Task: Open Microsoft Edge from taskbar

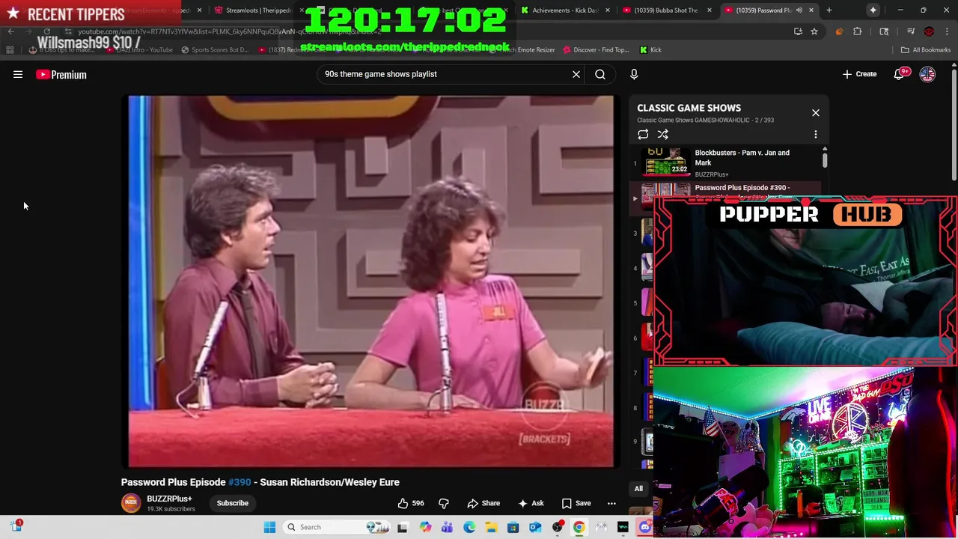Action: 469,527
